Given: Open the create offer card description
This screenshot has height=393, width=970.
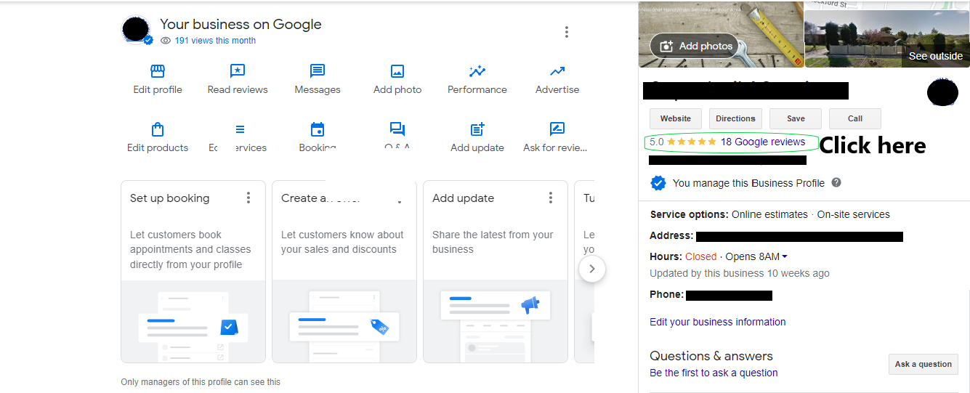Looking at the screenshot, I should pyautogui.click(x=342, y=242).
